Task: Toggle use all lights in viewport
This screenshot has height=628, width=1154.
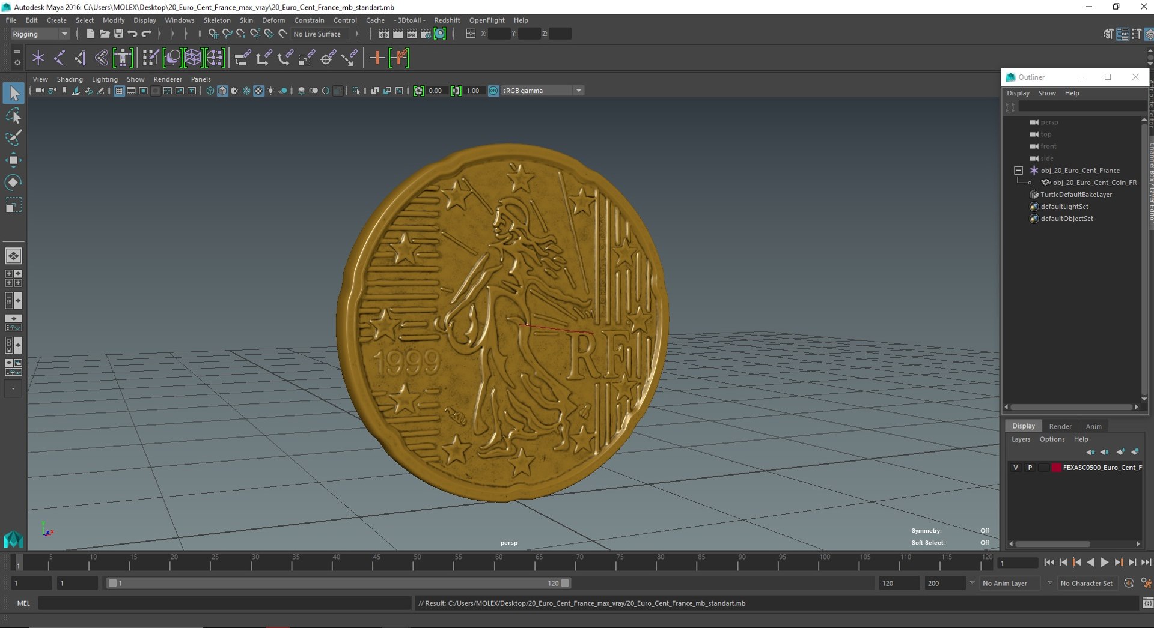Action: [271, 91]
